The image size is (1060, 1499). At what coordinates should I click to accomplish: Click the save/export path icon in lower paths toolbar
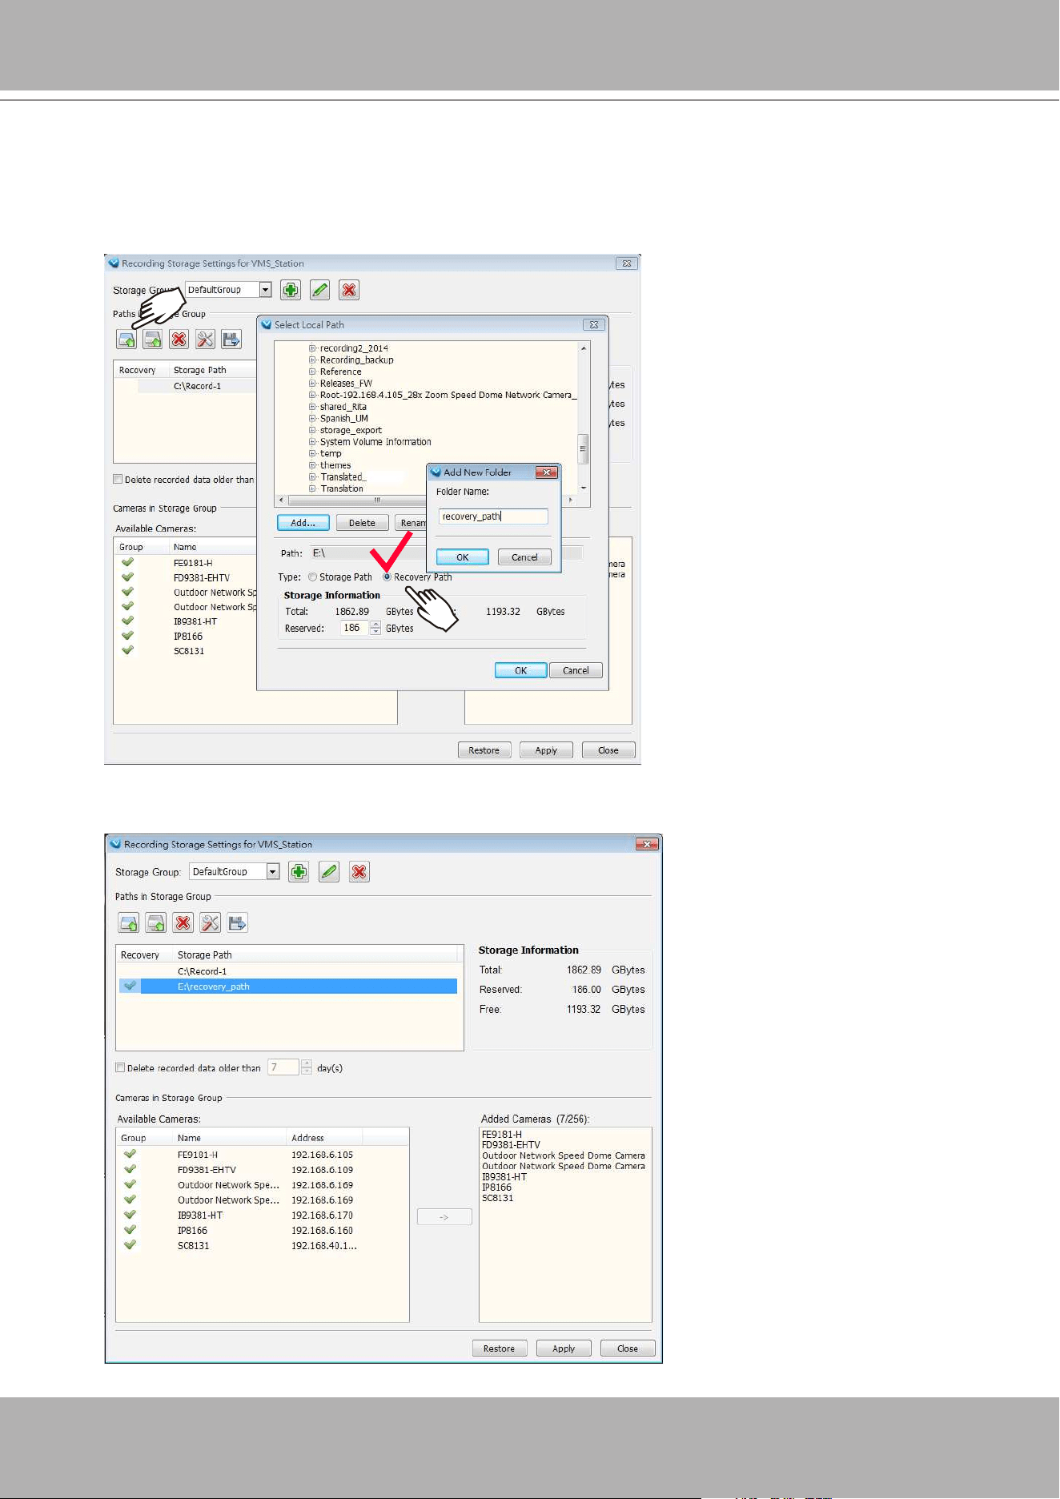pyautogui.click(x=238, y=923)
